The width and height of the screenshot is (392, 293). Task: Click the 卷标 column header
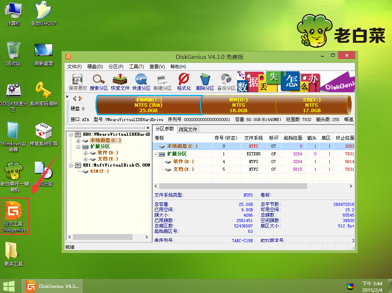point(183,138)
